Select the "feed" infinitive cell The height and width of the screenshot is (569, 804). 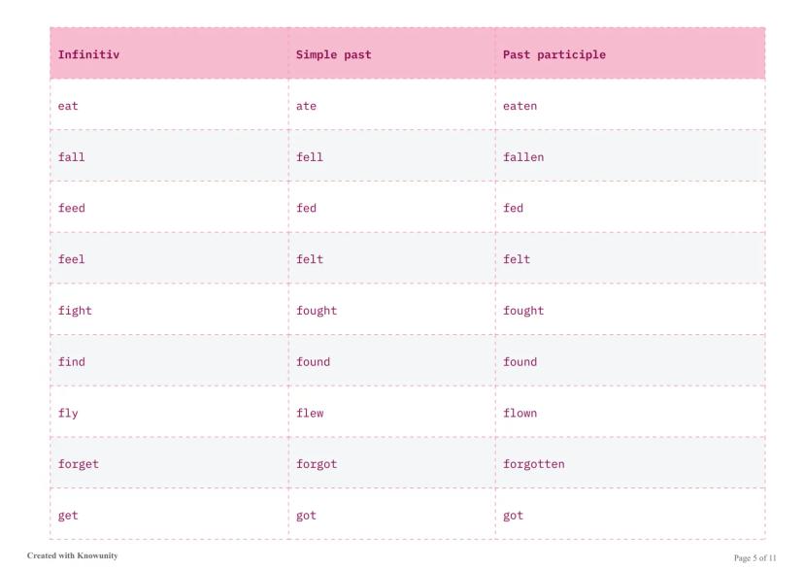click(72, 208)
